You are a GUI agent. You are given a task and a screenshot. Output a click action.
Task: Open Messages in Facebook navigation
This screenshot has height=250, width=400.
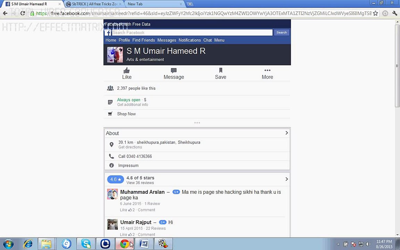coord(167,40)
